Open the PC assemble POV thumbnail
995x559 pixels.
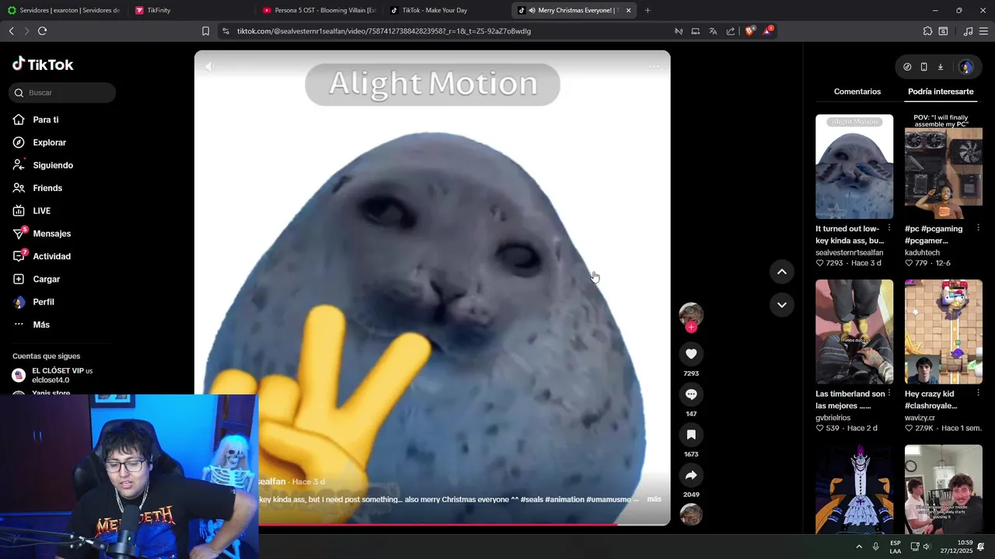pos(944,167)
